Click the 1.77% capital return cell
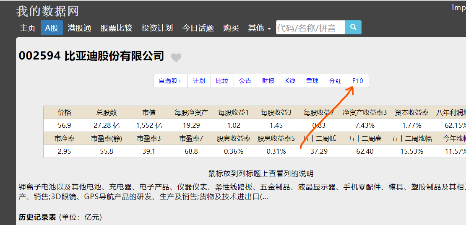 coord(411,126)
